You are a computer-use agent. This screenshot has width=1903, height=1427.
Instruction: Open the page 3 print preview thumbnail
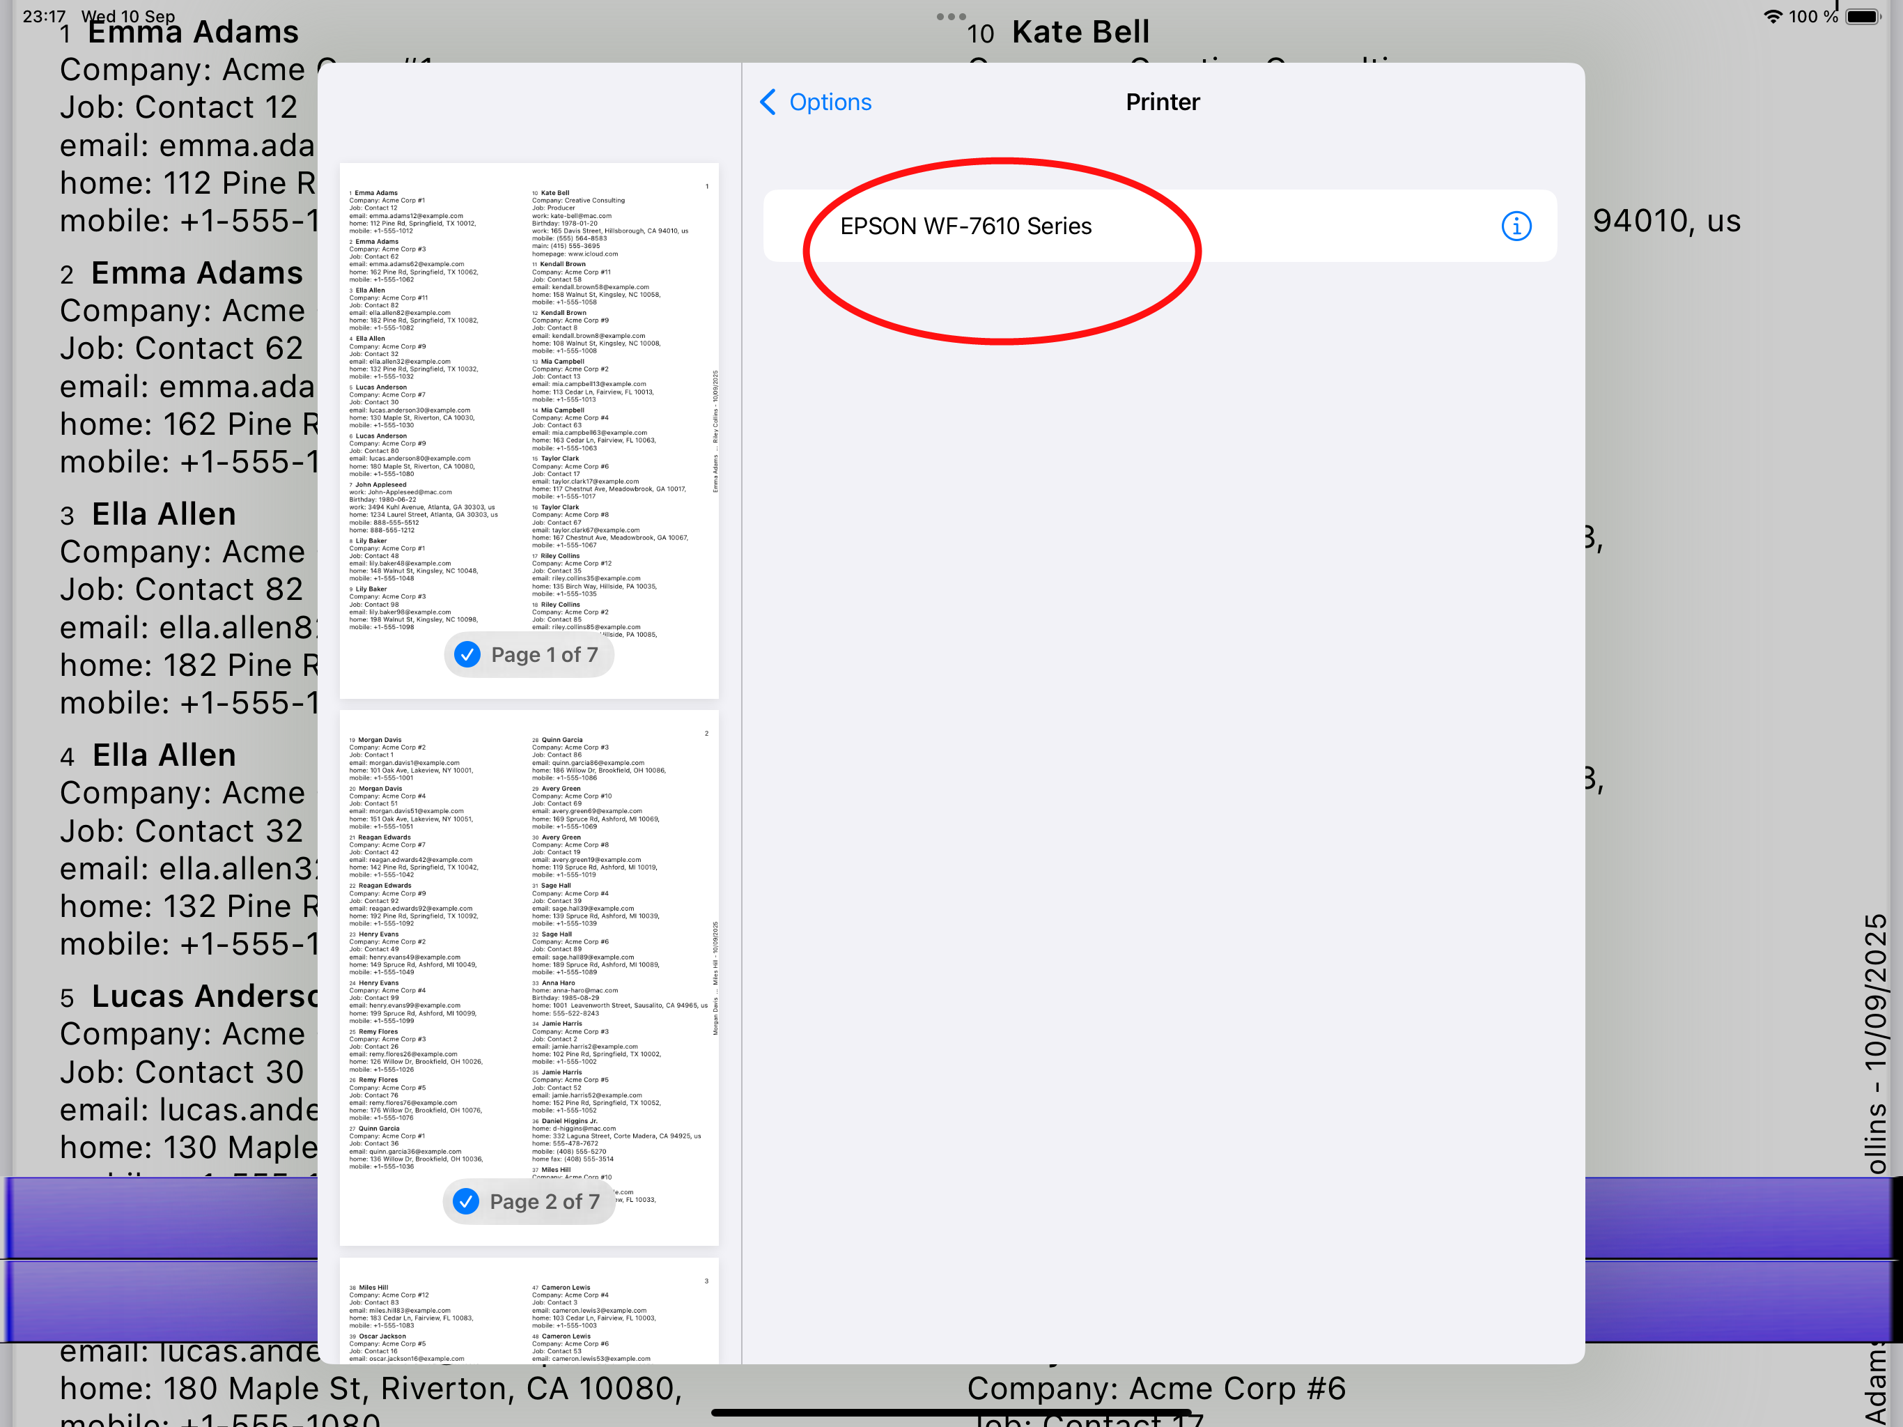pyautogui.click(x=529, y=1311)
